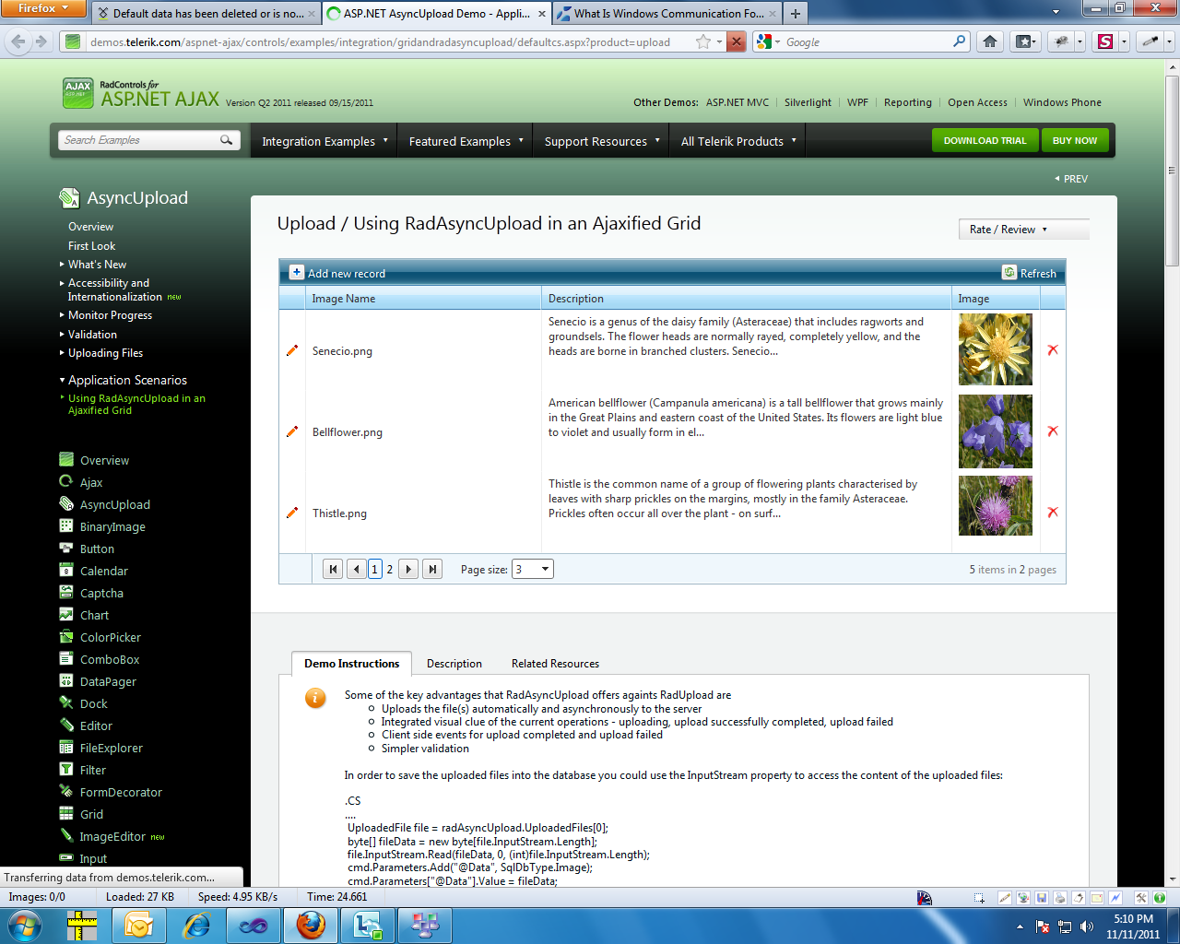Screen dimensions: 1180x944
Task: Open the ComboBox control demo
Action: [x=110, y=659]
